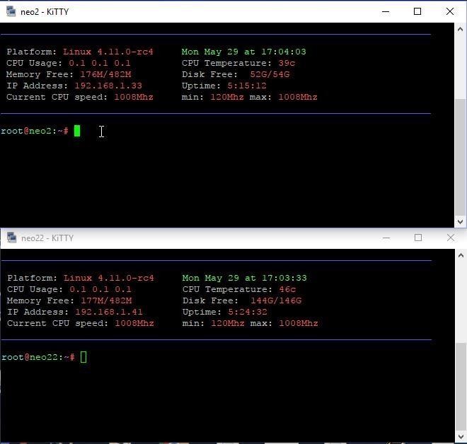Maximize the neo22 KiTTY window
467x444 pixels.
click(417, 238)
